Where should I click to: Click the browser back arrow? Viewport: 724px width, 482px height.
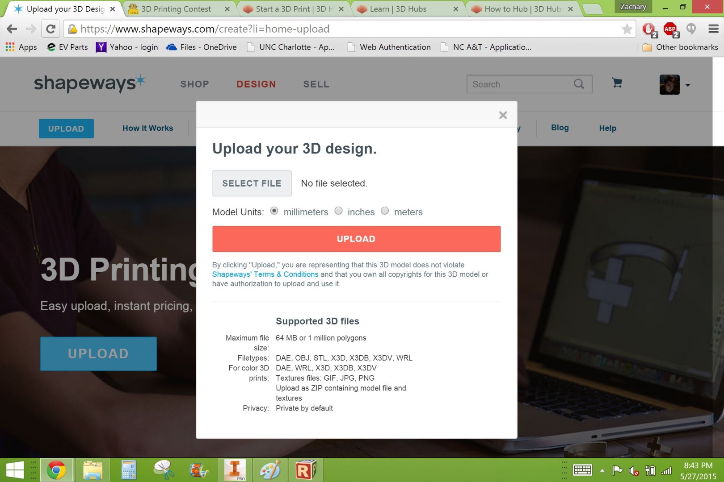[x=12, y=29]
